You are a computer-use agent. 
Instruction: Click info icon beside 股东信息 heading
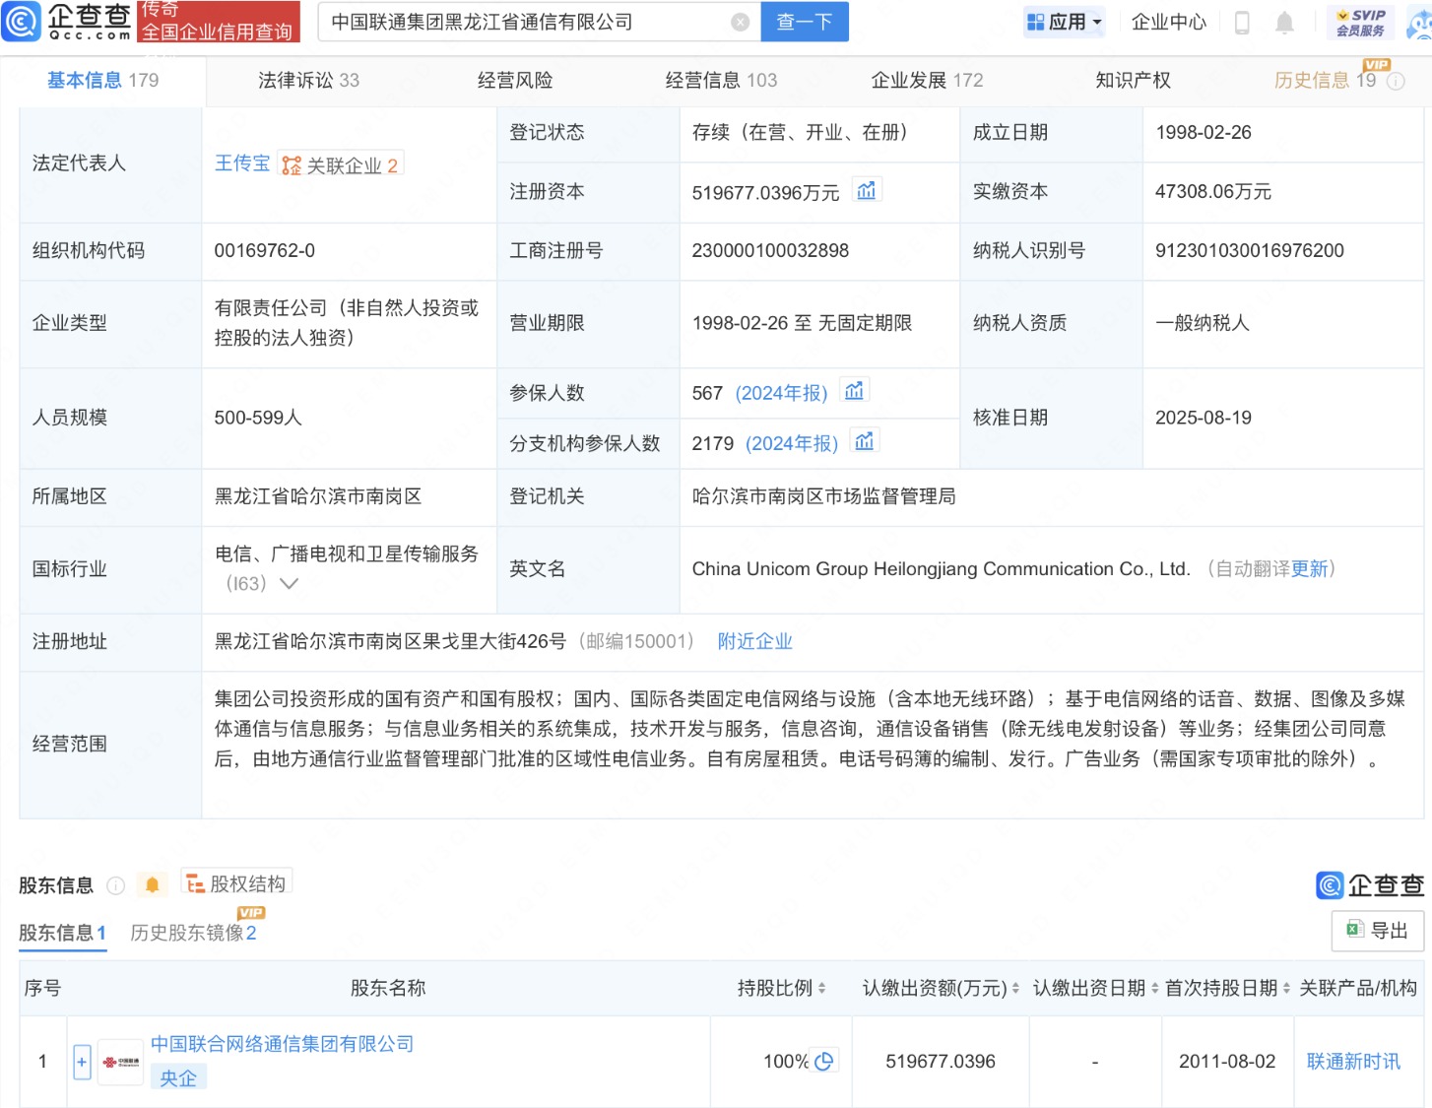[115, 885]
